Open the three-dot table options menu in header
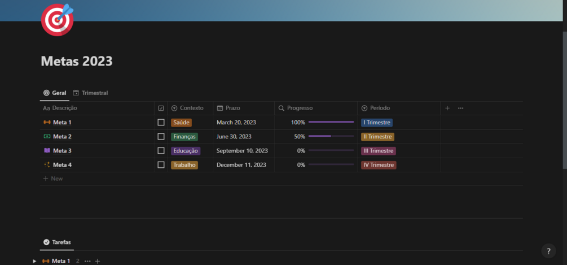Image resolution: width=567 pixels, height=265 pixels. click(461, 108)
